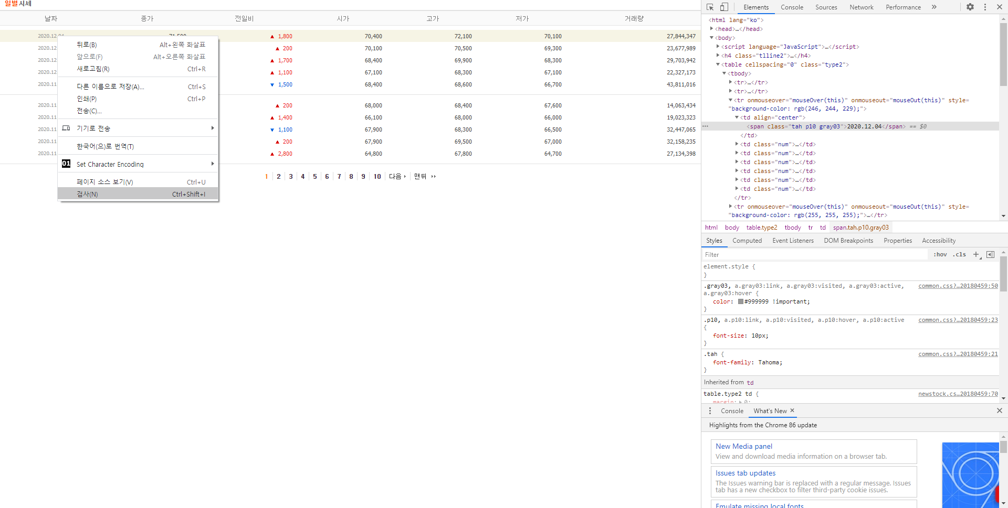Collapse the body element node
The height and width of the screenshot is (508, 1008).
click(x=712, y=38)
